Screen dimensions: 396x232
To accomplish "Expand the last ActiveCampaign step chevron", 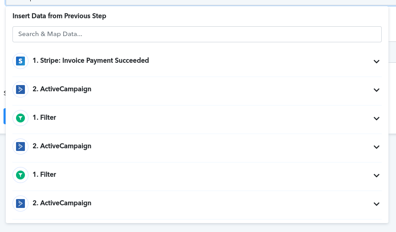I will pyautogui.click(x=376, y=204).
